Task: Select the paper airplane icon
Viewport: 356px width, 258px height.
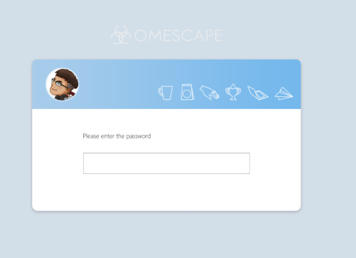Action: [x=284, y=93]
